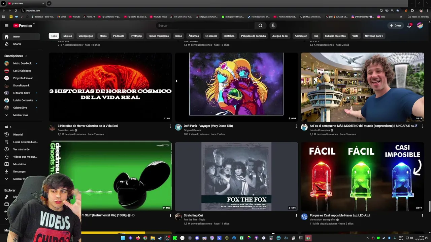This screenshot has height=242, width=431.
Task: Select the Películas de comedia chip
Action: [253, 36]
